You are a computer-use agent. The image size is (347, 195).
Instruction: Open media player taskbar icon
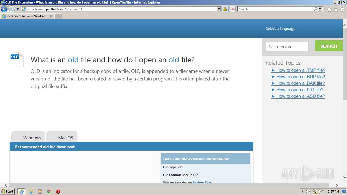click(40, 191)
